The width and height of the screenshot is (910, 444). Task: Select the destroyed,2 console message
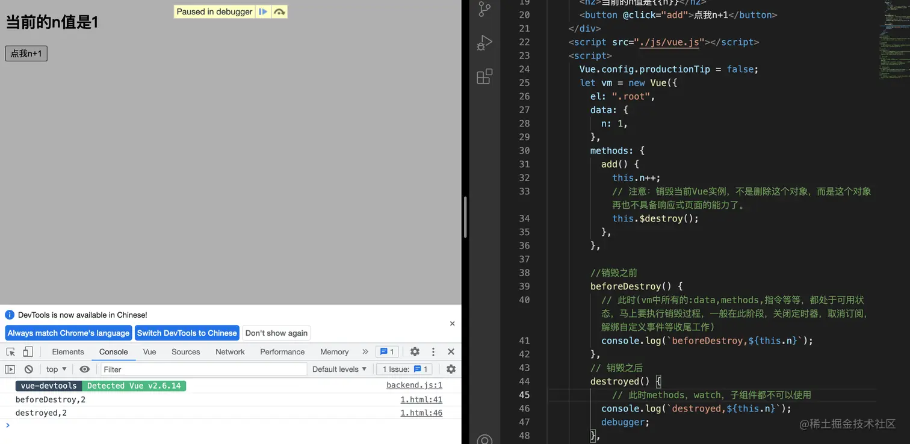tap(42, 413)
